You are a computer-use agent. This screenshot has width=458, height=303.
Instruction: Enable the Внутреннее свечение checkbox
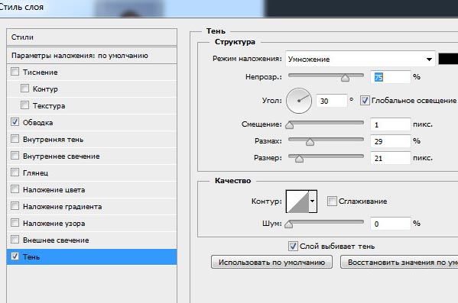[x=15, y=156]
